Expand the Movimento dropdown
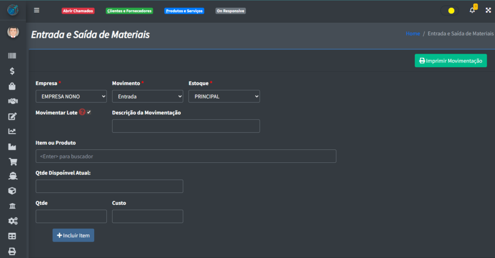 click(x=147, y=97)
